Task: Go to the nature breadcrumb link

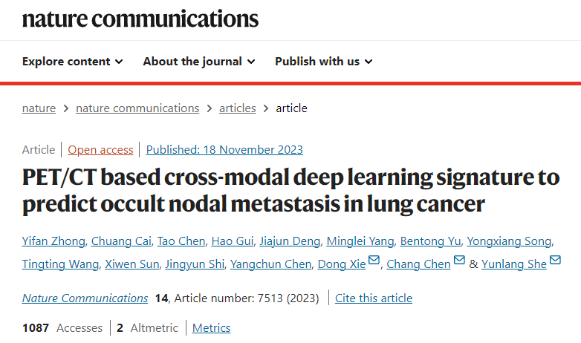Action: [x=39, y=108]
